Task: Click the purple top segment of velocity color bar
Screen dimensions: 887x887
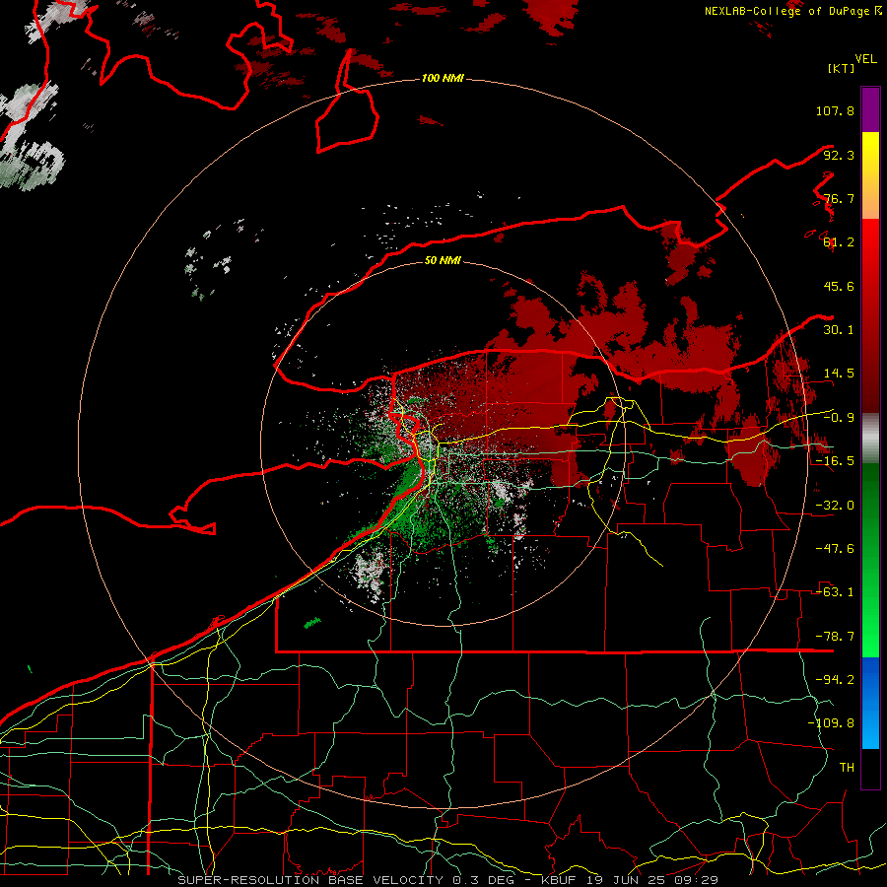Action: (x=870, y=109)
